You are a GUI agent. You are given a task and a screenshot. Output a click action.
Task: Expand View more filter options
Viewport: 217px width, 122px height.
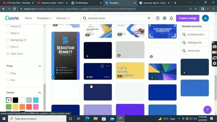[x=15, y=54]
